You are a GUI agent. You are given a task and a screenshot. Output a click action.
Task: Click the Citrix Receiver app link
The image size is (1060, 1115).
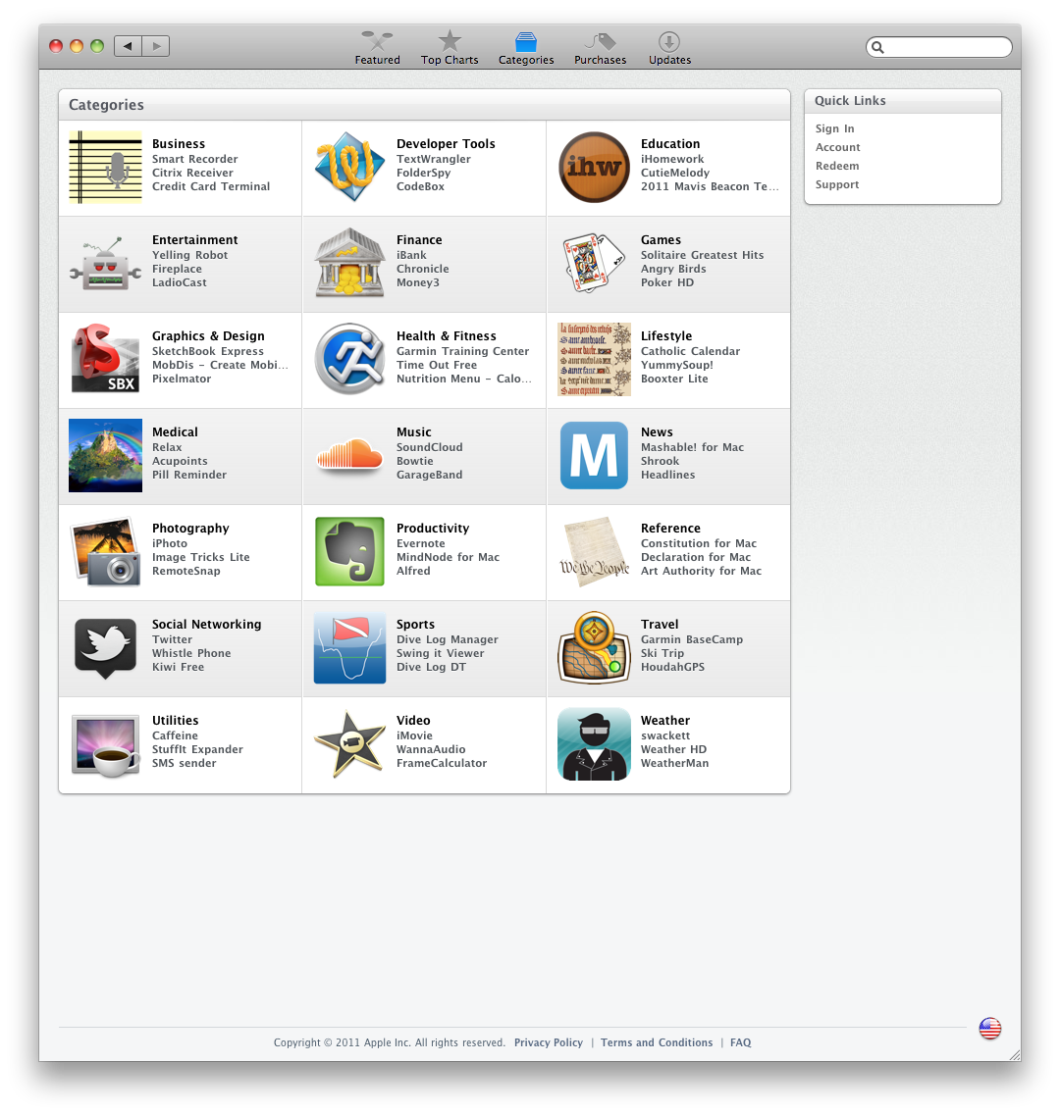coord(192,173)
